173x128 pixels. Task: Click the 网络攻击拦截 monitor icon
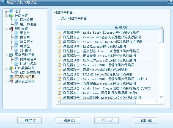coord(11,77)
